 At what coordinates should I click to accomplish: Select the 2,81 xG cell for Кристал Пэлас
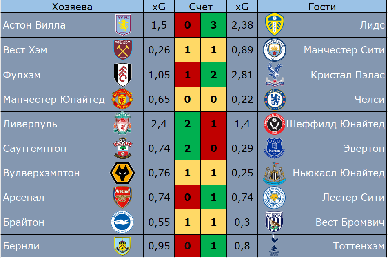coord(242,75)
